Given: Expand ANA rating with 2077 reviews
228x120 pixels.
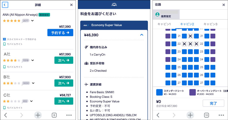Looking at the screenshot, I should coord(32,21).
